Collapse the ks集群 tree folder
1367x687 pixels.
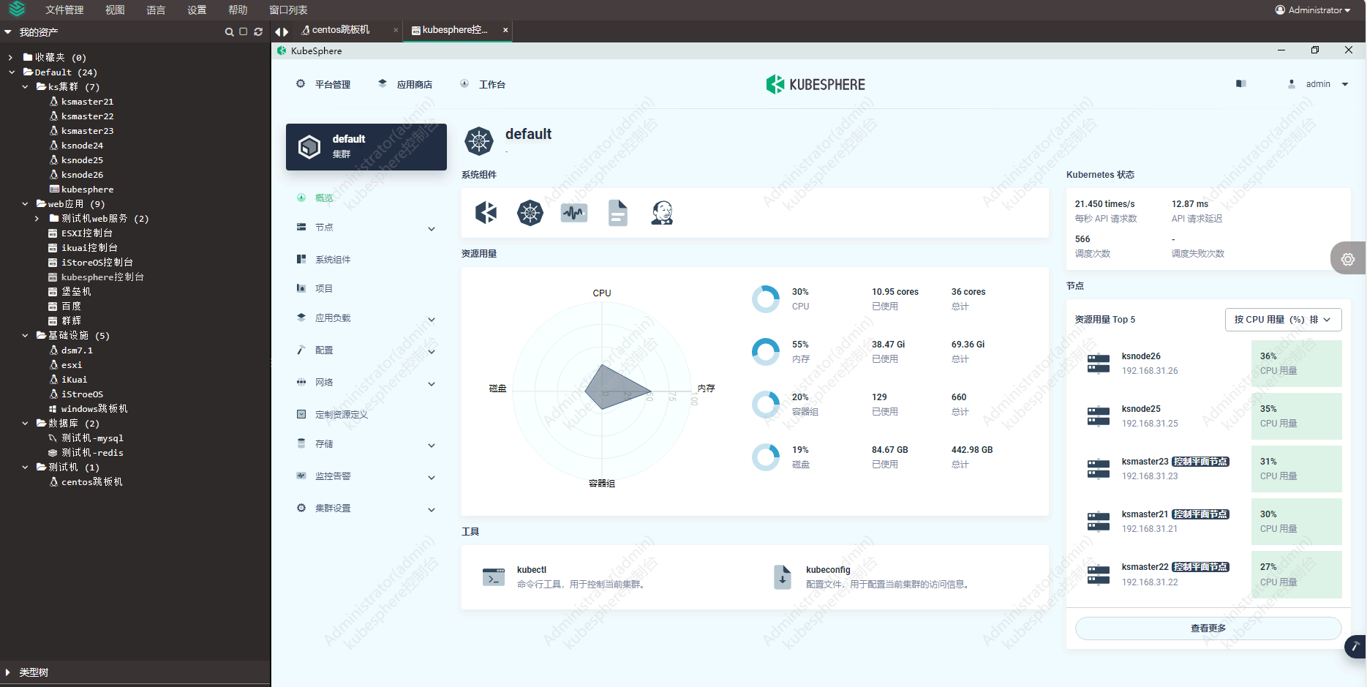[x=25, y=86]
